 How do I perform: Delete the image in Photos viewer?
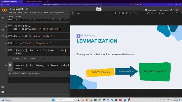click(123, 13)
